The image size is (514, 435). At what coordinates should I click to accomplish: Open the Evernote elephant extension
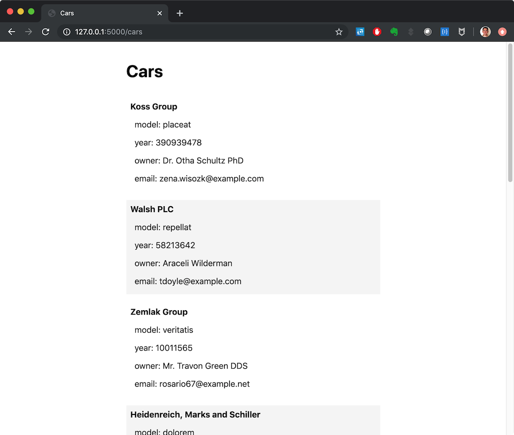(x=394, y=32)
